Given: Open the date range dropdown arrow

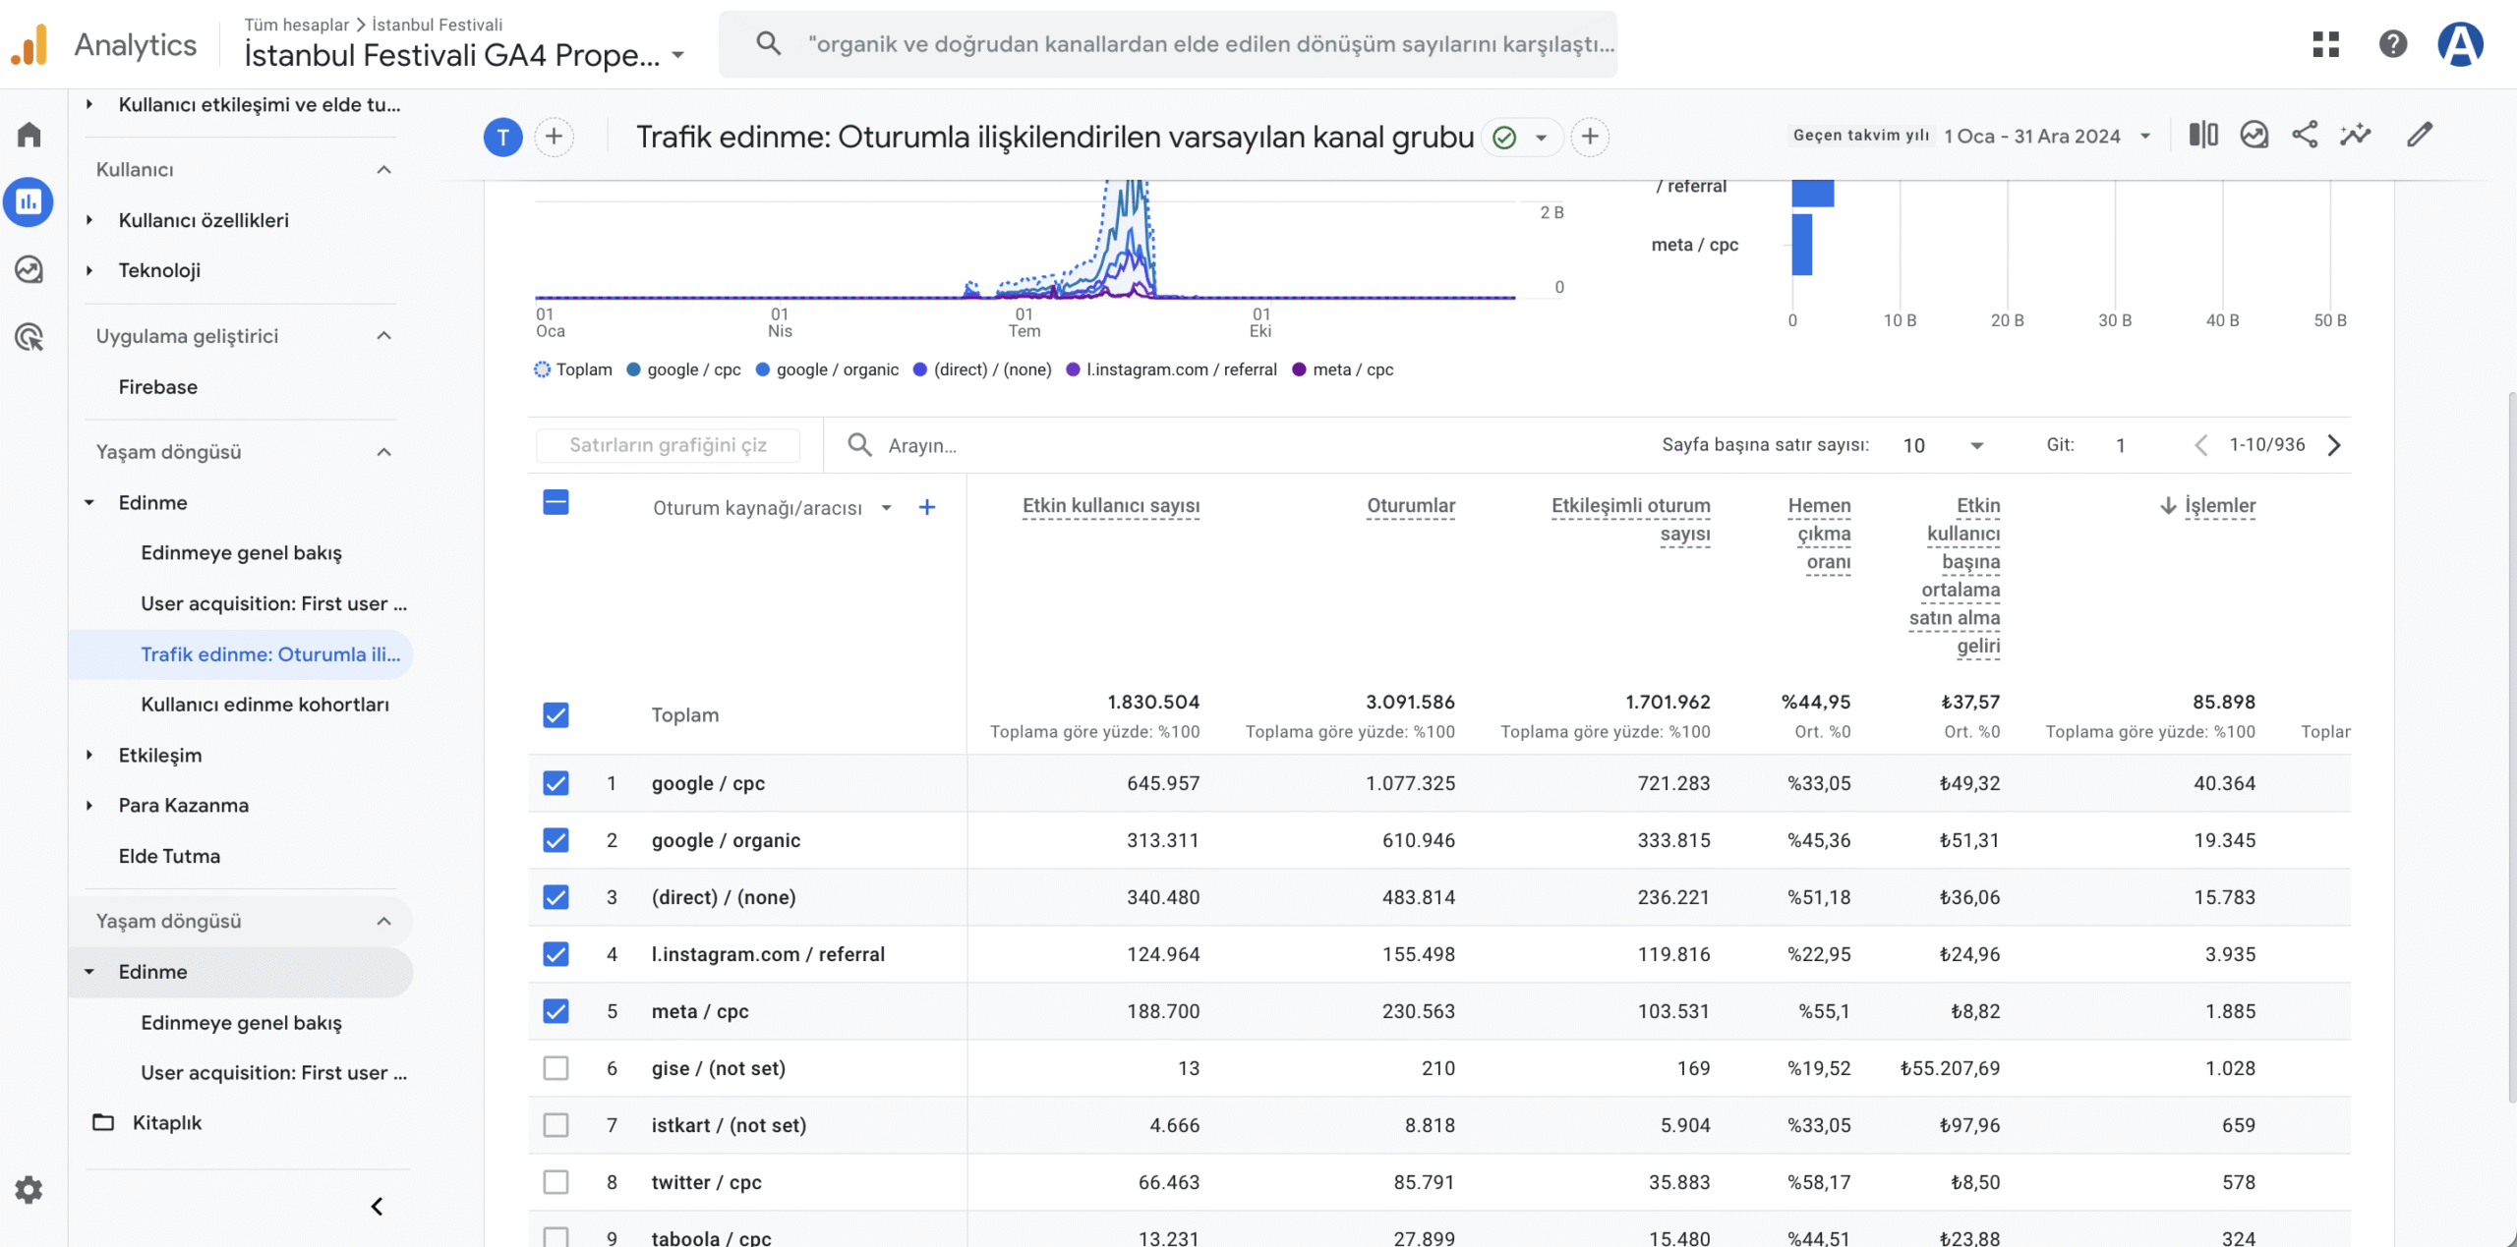Looking at the screenshot, I should pyautogui.click(x=2145, y=137).
